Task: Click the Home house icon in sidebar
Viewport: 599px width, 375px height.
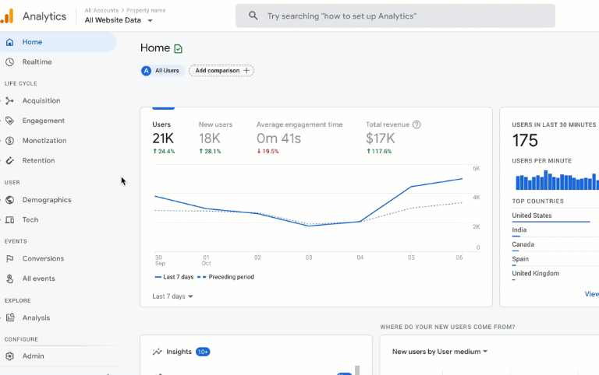Action: pos(10,42)
